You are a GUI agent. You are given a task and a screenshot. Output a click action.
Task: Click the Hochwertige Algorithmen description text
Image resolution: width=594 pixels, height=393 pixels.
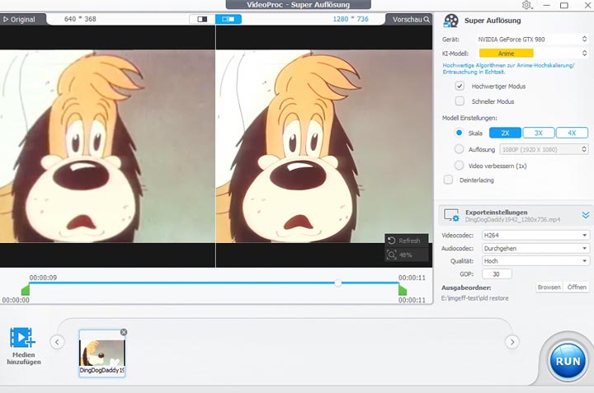click(508, 68)
